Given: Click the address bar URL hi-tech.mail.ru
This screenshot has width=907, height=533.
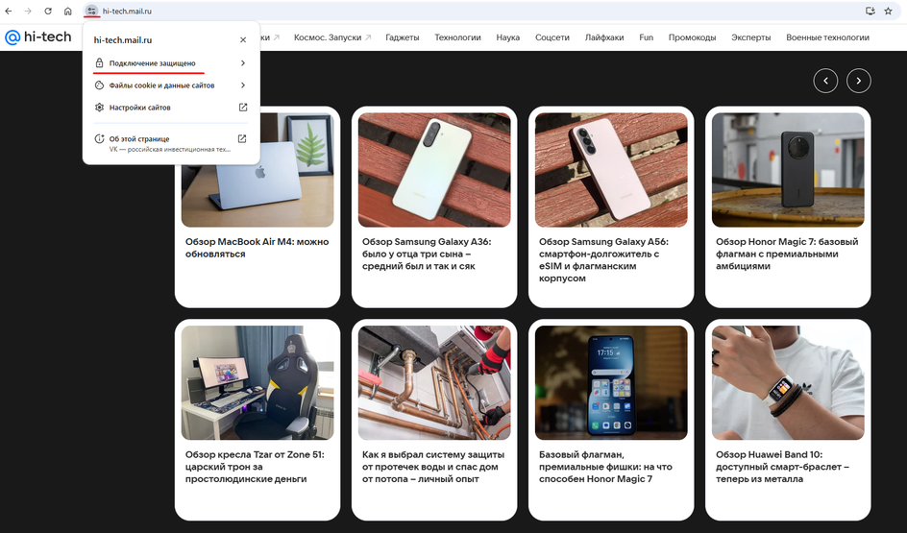Looking at the screenshot, I should click(127, 11).
